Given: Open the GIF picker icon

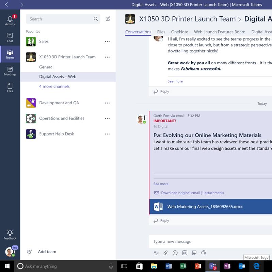Looking at the screenshot, I should [185, 253].
